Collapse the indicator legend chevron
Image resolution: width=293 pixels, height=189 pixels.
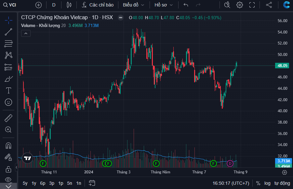tap(26, 33)
